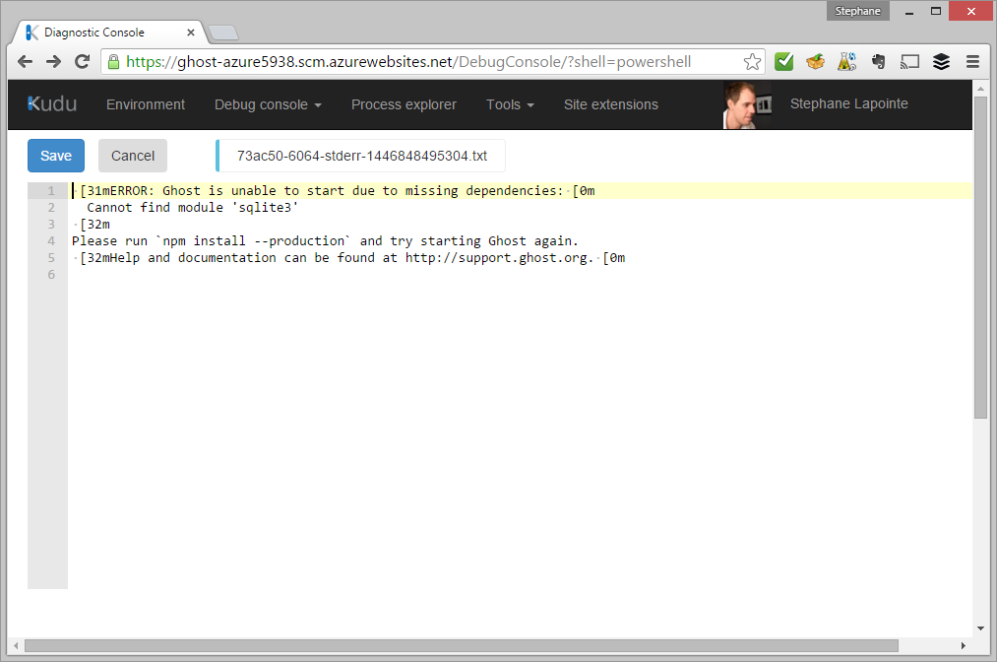Click the browser forward arrow
997x662 pixels.
coord(53,62)
